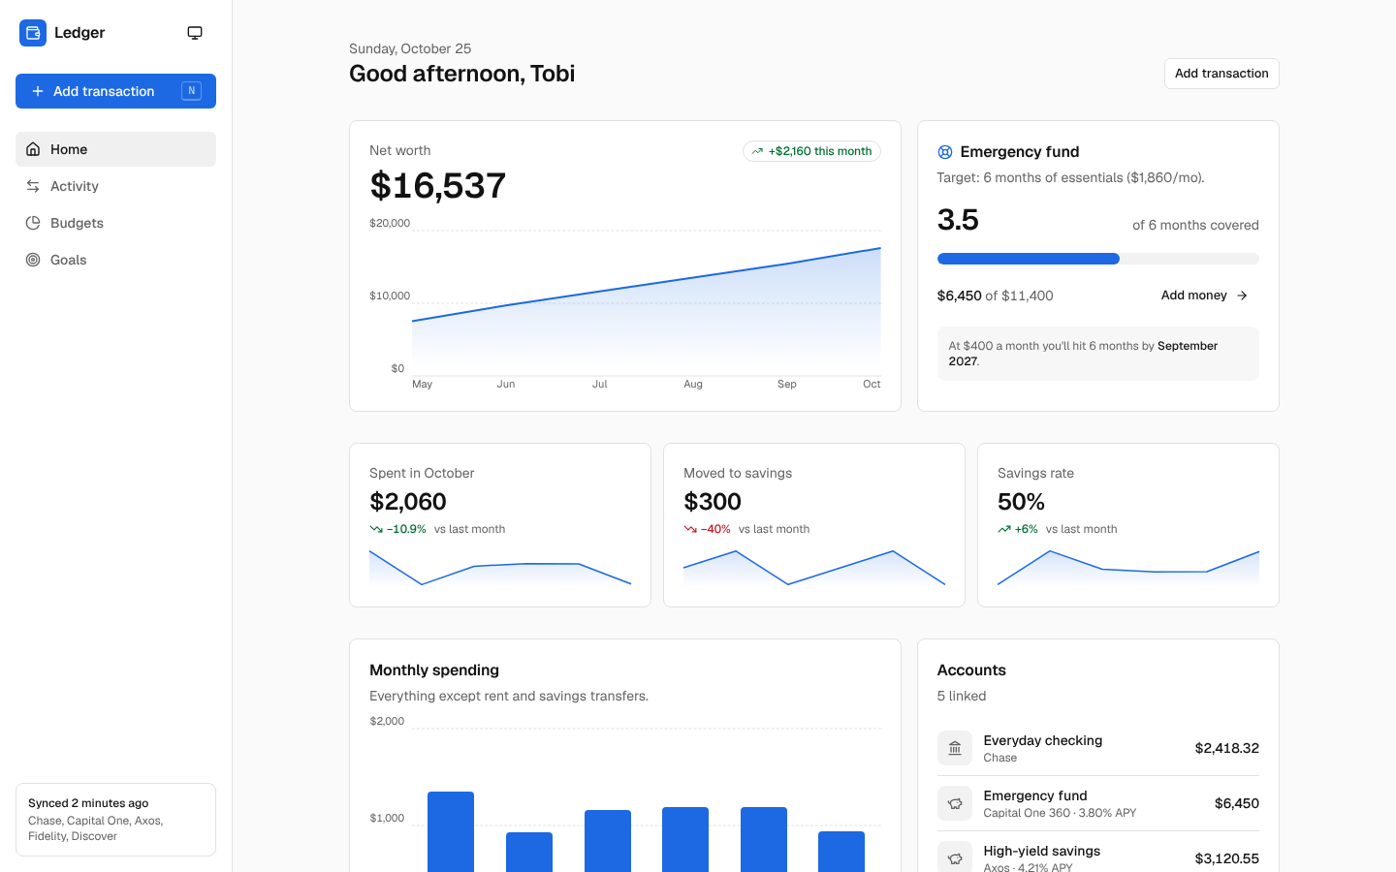Click the trend arrow in the net worth badge
The width and height of the screenshot is (1396, 872).
tap(757, 151)
